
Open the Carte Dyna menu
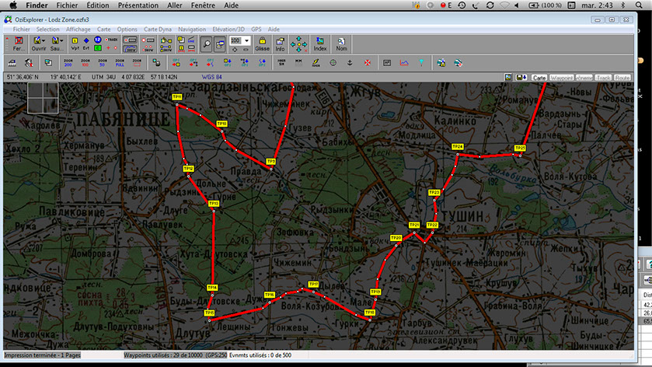click(x=159, y=29)
